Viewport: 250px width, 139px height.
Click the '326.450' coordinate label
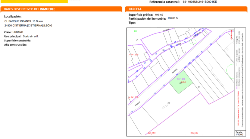[x=152, y=133]
